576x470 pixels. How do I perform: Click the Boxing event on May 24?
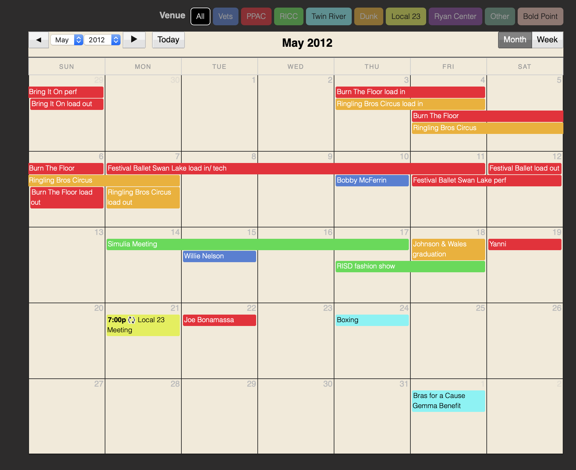[x=372, y=320]
